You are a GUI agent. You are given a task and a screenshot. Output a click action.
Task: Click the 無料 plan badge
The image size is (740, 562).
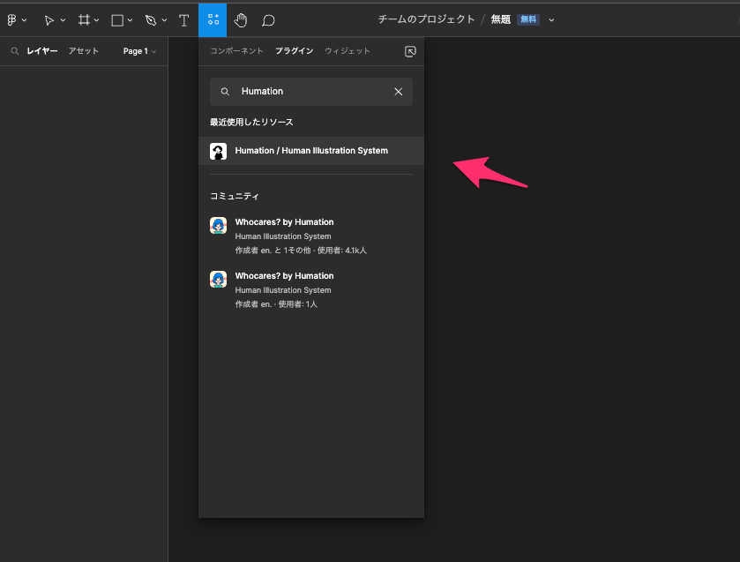click(x=528, y=19)
